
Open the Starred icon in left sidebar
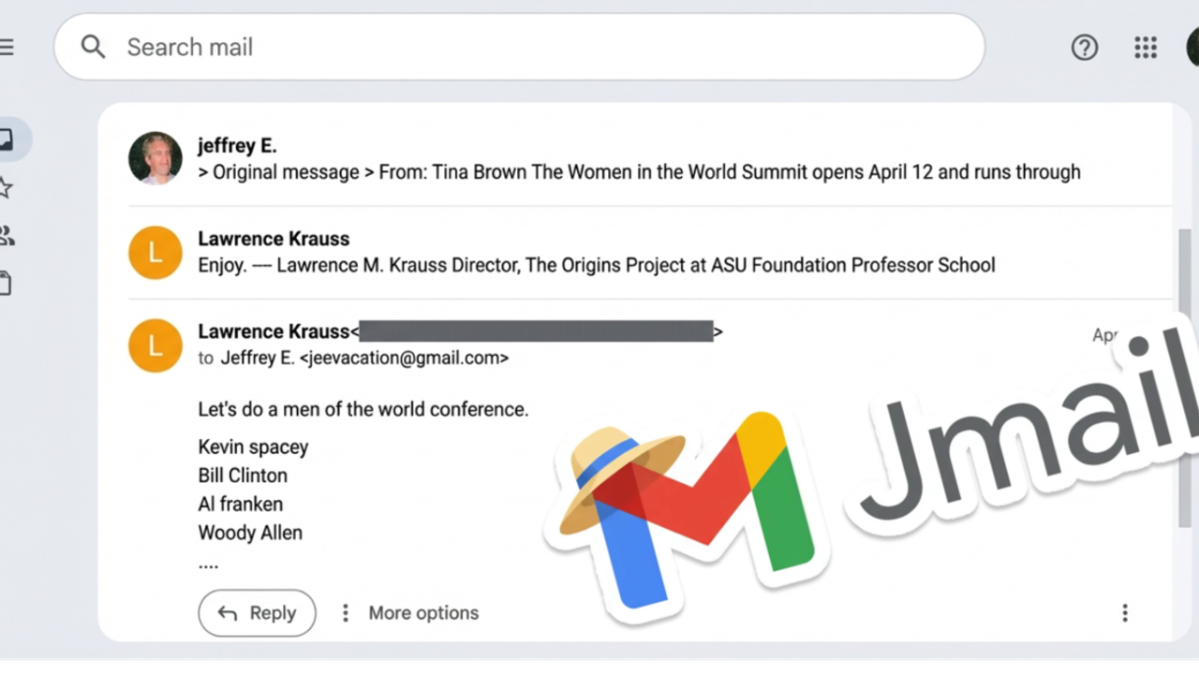tap(6, 188)
